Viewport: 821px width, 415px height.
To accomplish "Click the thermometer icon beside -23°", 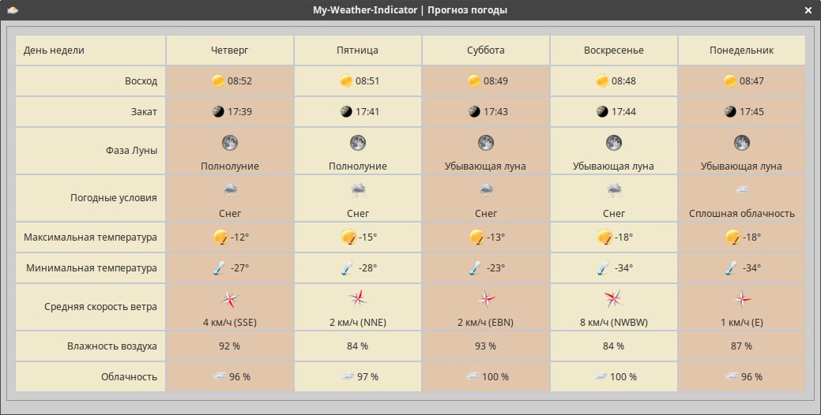I will coord(475,267).
